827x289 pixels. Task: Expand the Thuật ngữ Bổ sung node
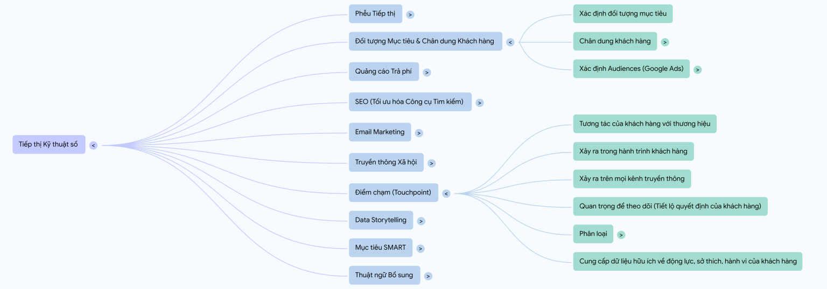click(428, 276)
